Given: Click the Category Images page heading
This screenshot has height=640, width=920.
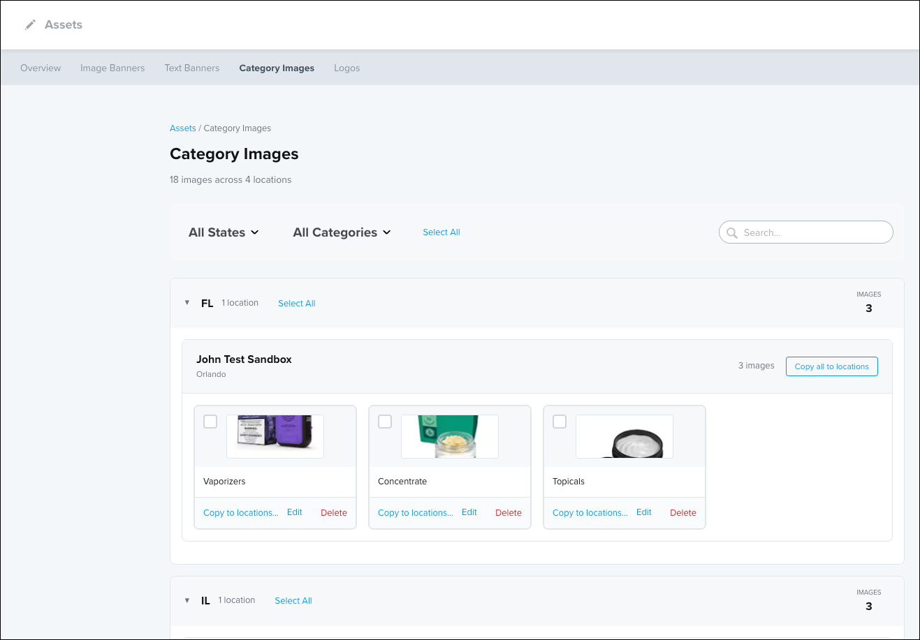Looking at the screenshot, I should (x=234, y=154).
